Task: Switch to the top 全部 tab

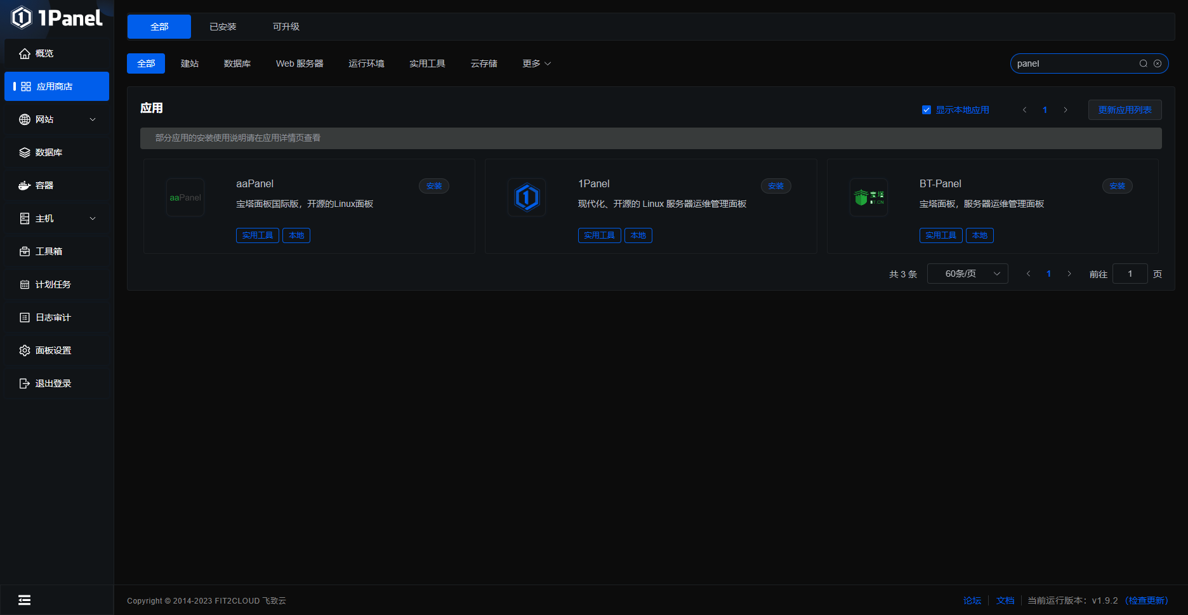Action: (159, 27)
